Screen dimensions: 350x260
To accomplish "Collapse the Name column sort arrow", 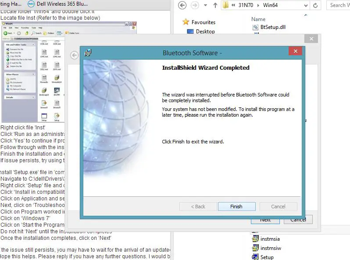I will click(306, 15).
